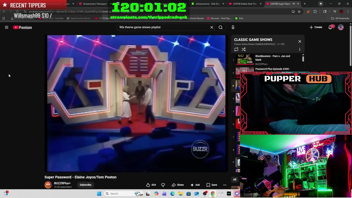The image size is (352, 198).
Task: Open the YouTube guide hamburger menu
Action: (7, 27)
